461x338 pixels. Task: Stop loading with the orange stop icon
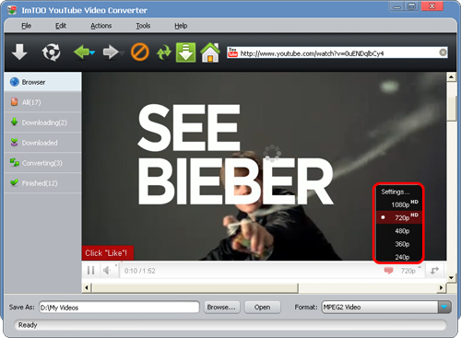coord(140,52)
